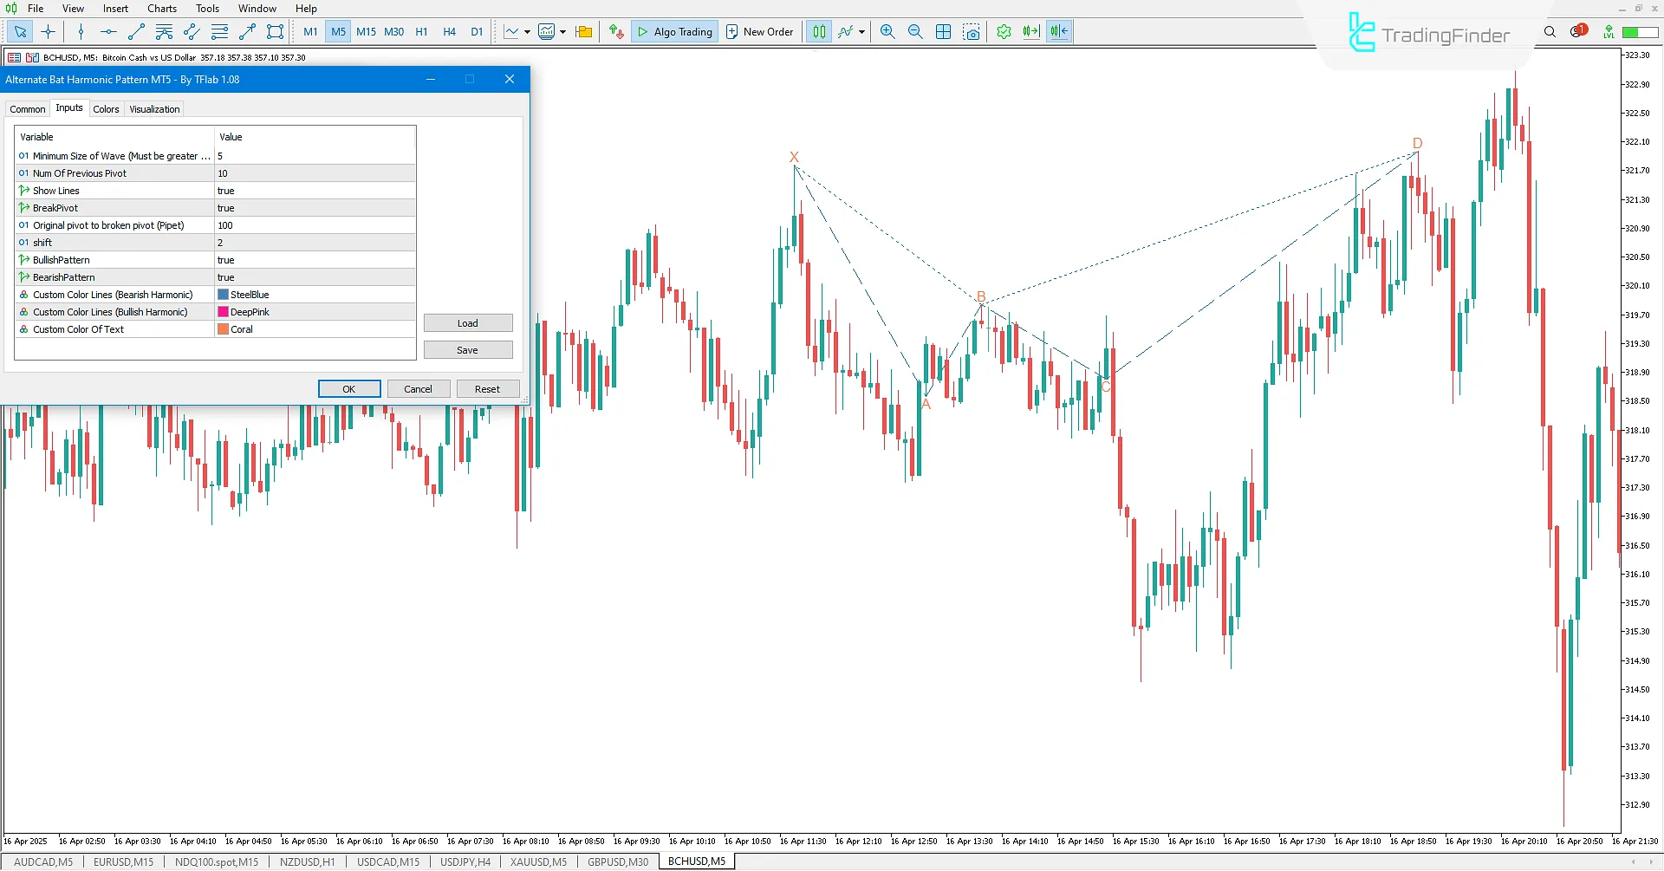Toggle Show Lines value true
Viewport: 1664px width, 871px height.
point(314,191)
